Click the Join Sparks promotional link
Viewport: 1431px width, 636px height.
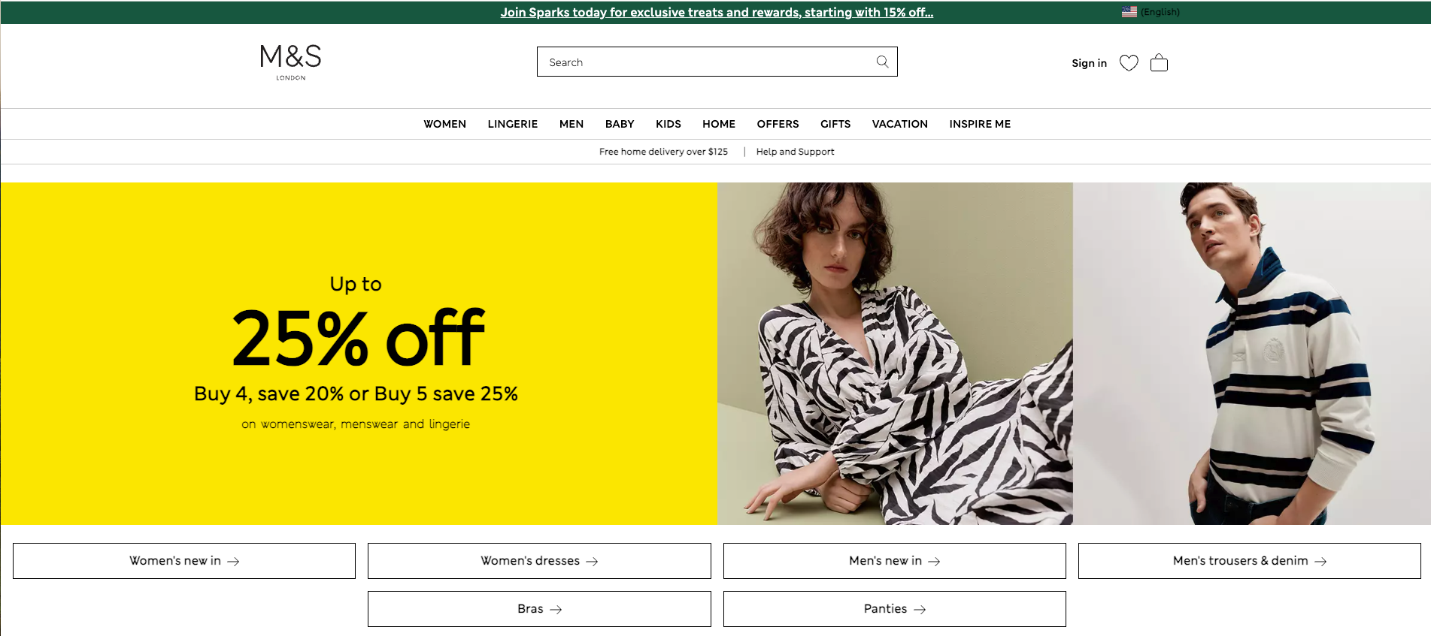tap(717, 12)
